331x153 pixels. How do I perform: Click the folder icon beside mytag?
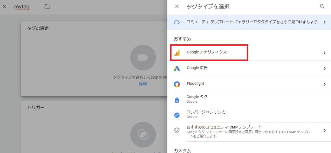[47, 7]
